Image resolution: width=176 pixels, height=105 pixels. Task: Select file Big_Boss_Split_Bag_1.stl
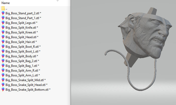[x=22, y=66]
